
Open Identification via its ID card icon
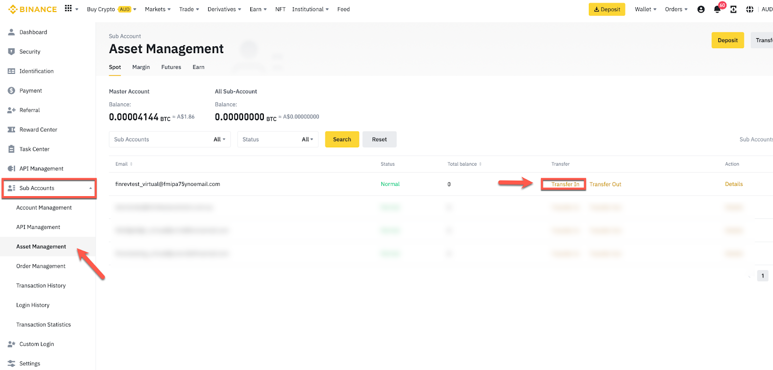[x=12, y=71]
